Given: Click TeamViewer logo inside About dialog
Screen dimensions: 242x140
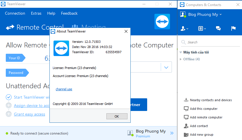Looking at the screenshot, I should tap(61, 48).
